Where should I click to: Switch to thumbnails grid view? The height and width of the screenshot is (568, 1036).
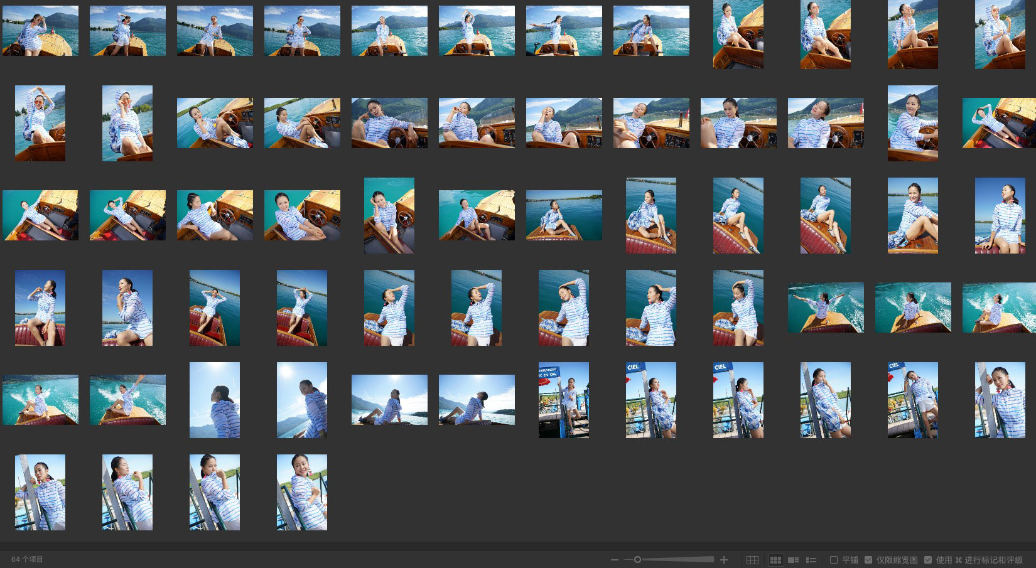[x=775, y=560]
